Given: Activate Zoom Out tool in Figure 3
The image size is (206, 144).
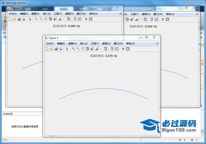Looking at the screenshot, I should pyautogui.click(x=78, y=49).
